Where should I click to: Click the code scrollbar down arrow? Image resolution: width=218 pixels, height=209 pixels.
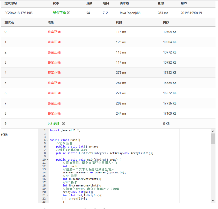tap(213, 201)
